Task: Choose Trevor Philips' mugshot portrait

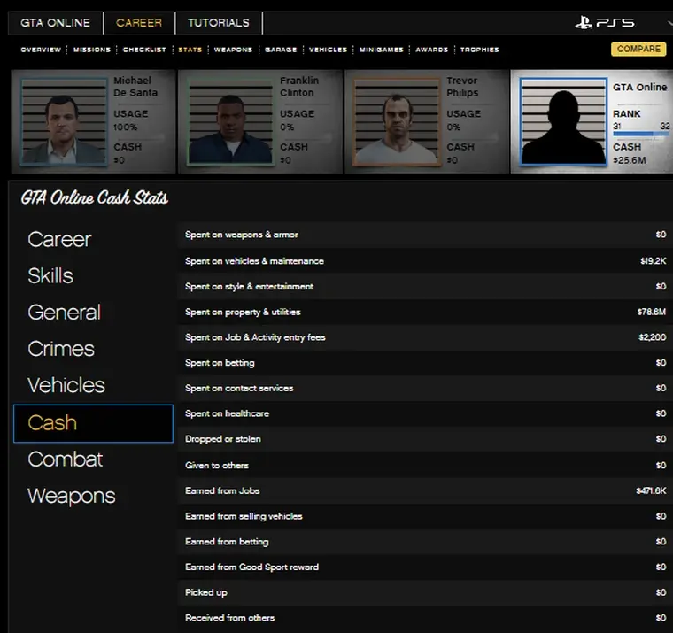Action: 396,121
